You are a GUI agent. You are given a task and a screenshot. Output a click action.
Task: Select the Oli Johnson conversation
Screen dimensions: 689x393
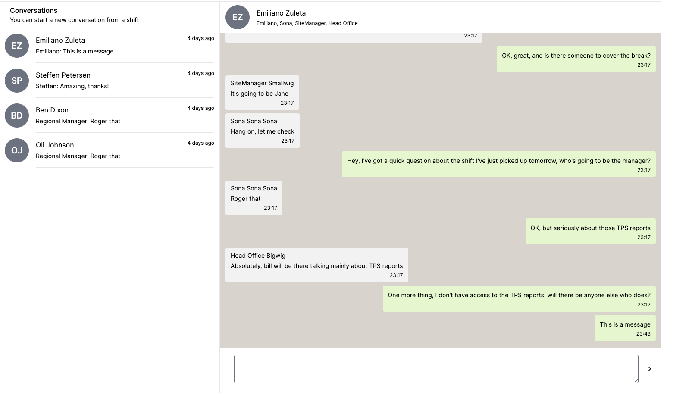(108, 150)
